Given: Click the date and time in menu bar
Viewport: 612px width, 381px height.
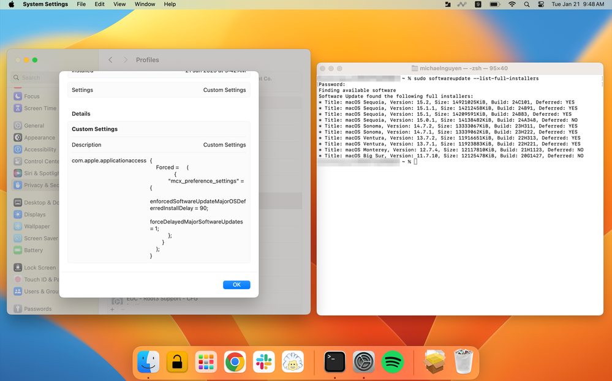Looking at the screenshot, I should click(578, 4).
